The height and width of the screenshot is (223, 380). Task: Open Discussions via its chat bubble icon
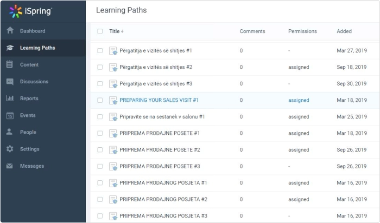[10, 81]
